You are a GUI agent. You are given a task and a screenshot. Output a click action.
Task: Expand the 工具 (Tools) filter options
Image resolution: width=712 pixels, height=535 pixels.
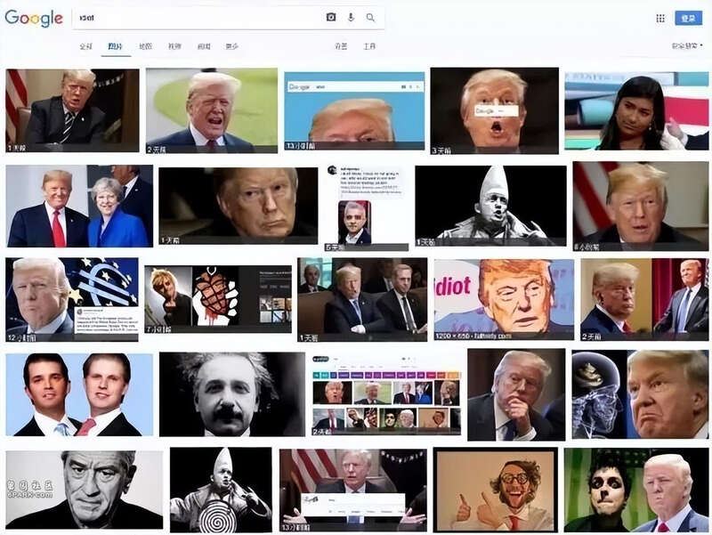369,46
